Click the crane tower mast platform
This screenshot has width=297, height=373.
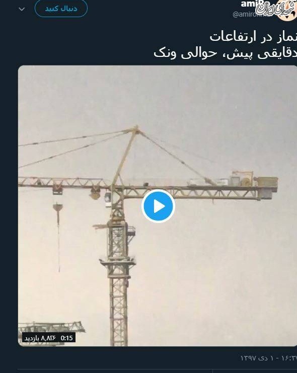coord(117,262)
